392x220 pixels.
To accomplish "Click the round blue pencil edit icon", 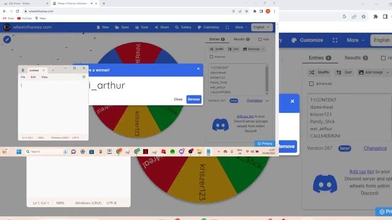I will [7, 39].
